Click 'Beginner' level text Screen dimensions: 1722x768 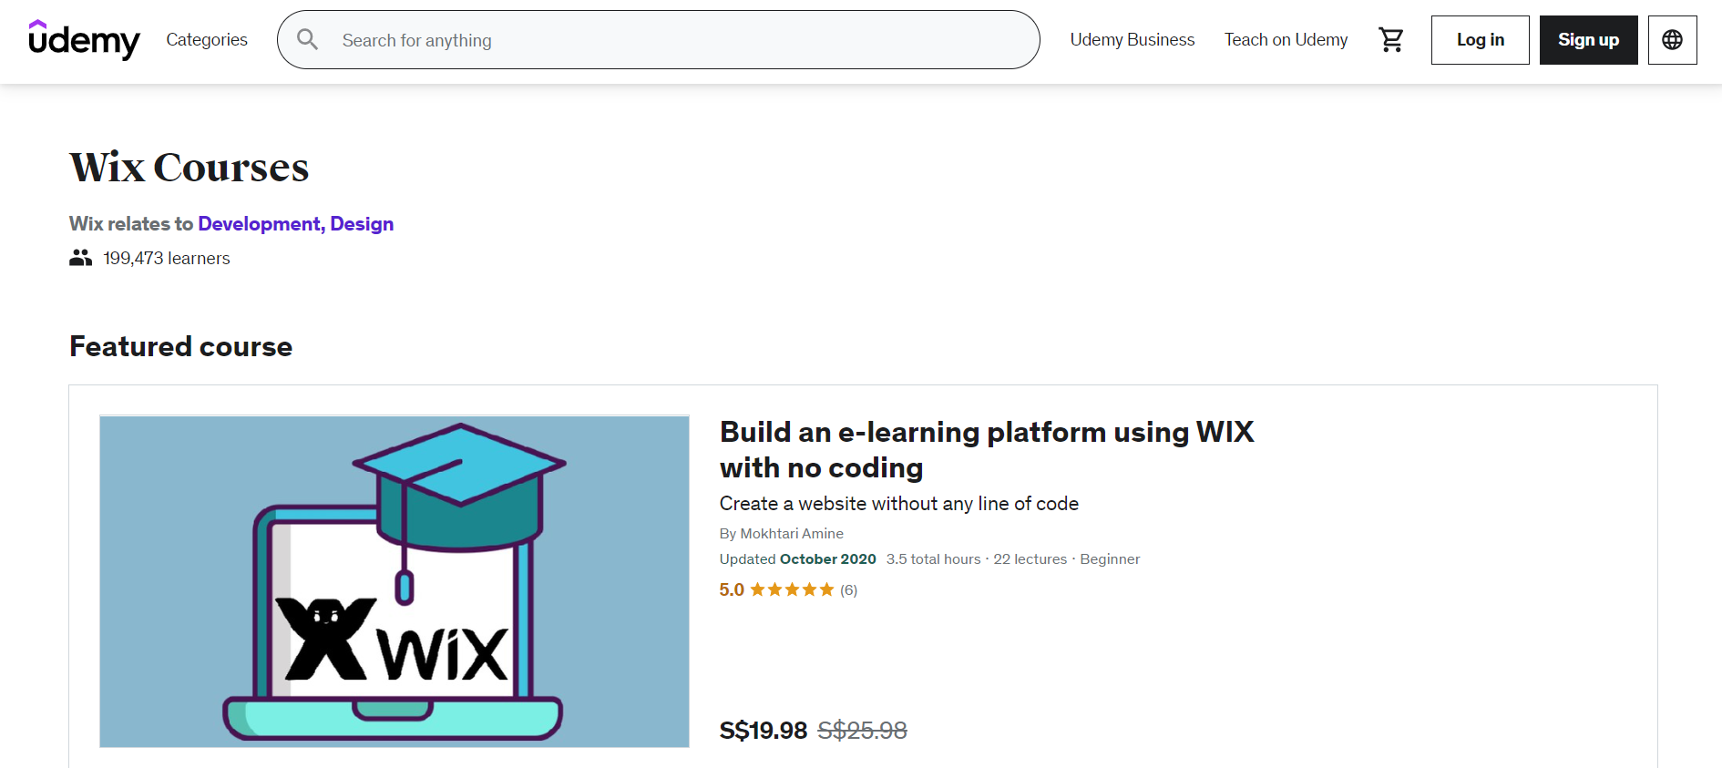click(1110, 559)
